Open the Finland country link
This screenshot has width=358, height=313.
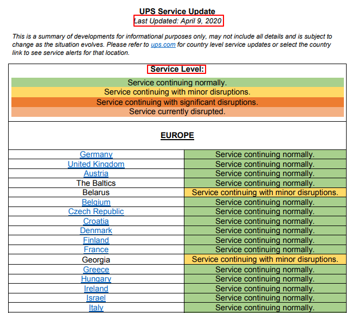[x=96, y=240]
